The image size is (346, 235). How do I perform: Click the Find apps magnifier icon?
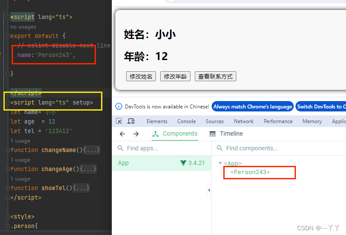click(x=120, y=148)
